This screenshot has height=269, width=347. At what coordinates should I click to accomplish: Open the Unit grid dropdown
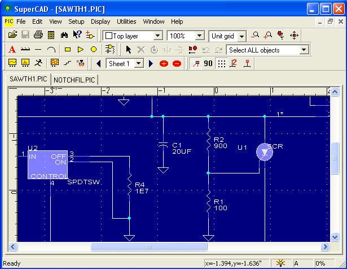242,36
